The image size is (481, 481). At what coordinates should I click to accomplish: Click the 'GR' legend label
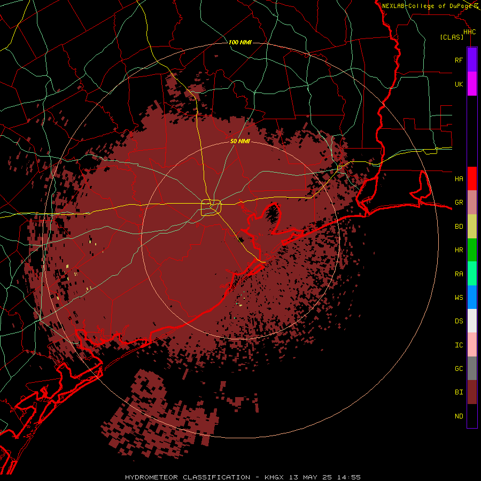[x=459, y=203]
